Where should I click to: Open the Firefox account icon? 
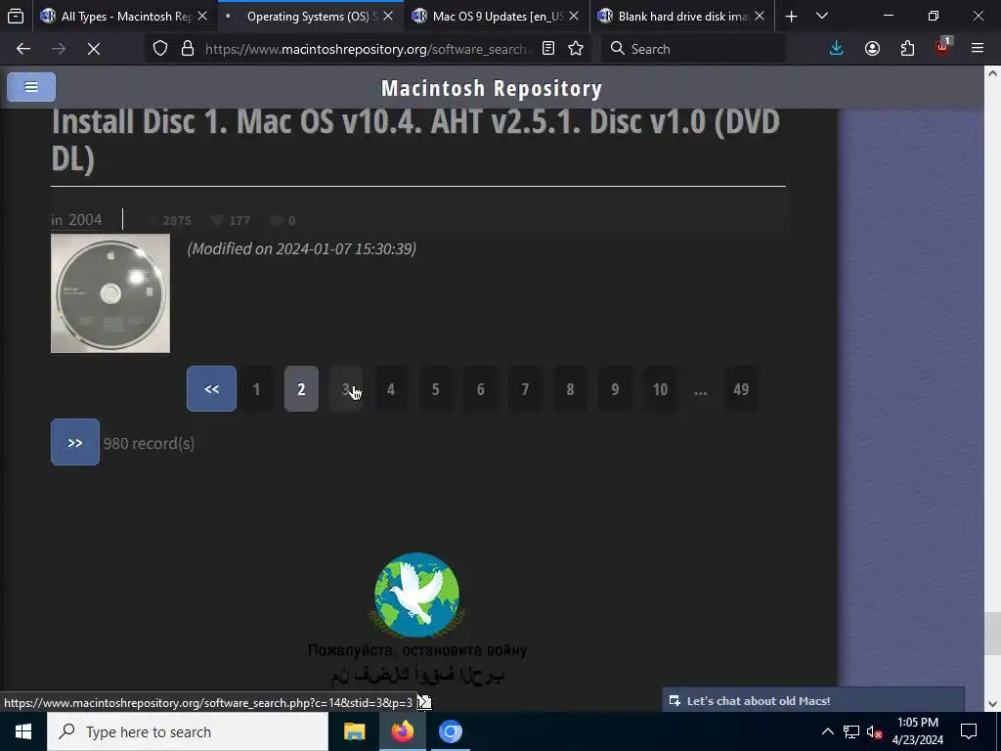pyautogui.click(x=872, y=49)
